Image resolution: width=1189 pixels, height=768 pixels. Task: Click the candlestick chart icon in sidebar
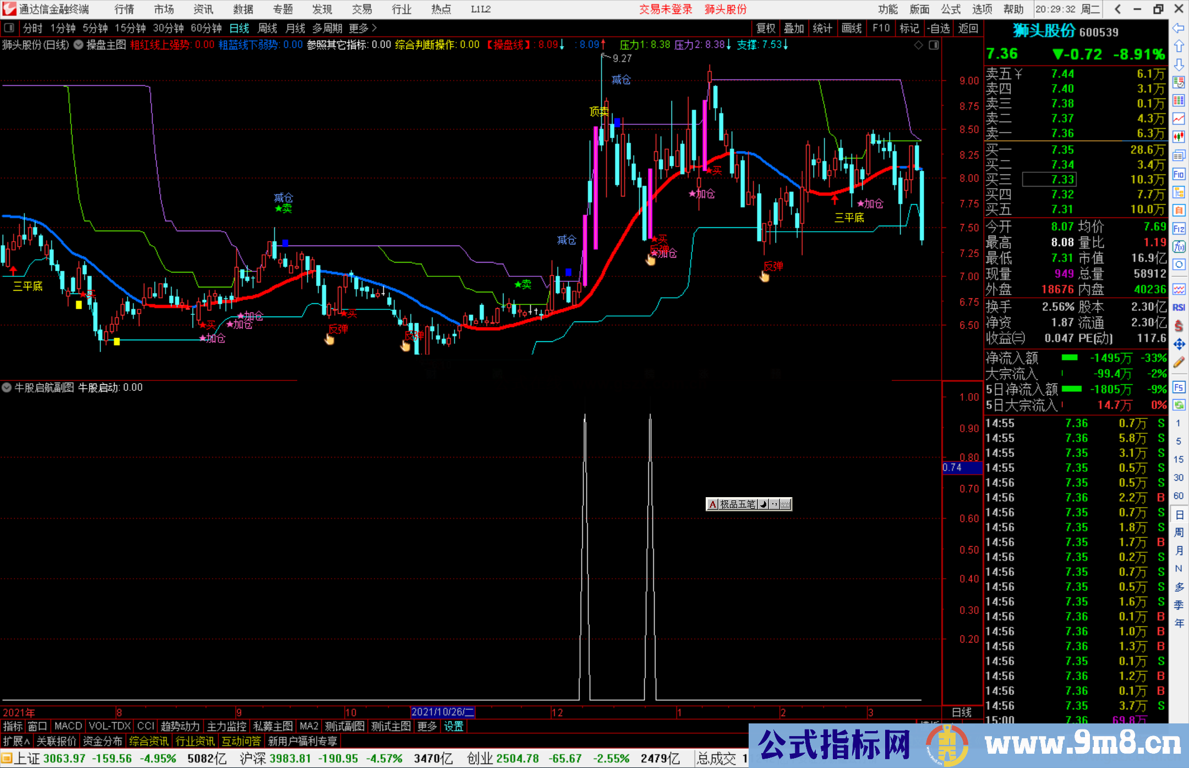click(x=1179, y=137)
